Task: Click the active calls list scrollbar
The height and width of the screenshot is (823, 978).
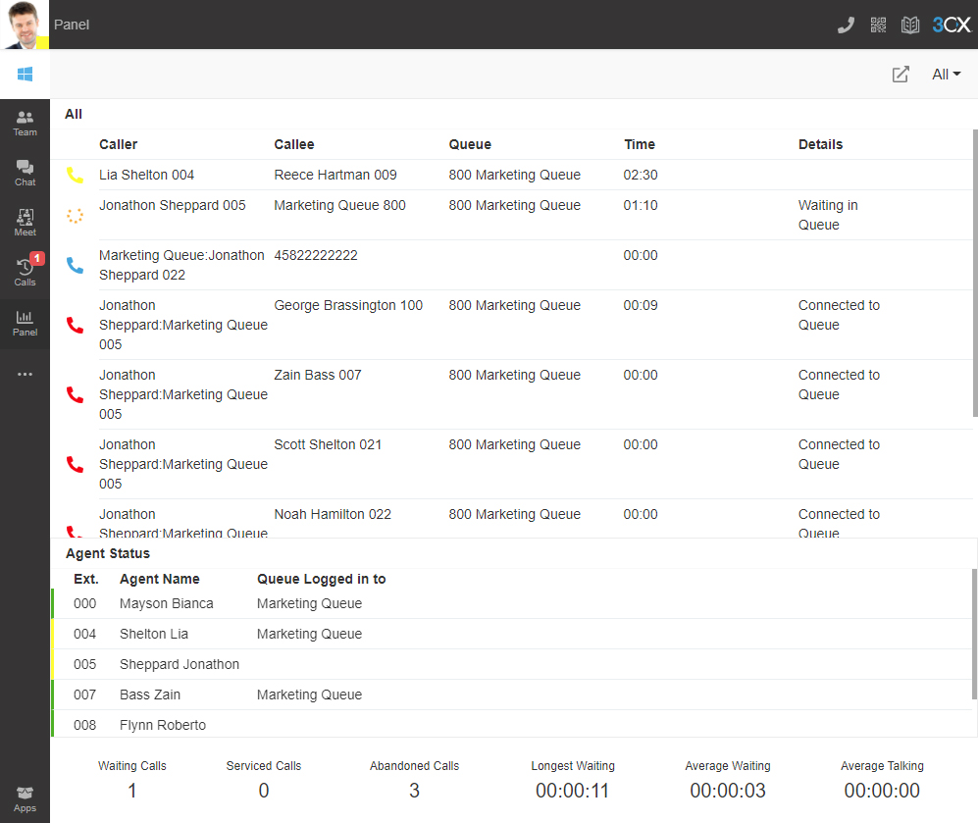Action: [974, 275]
